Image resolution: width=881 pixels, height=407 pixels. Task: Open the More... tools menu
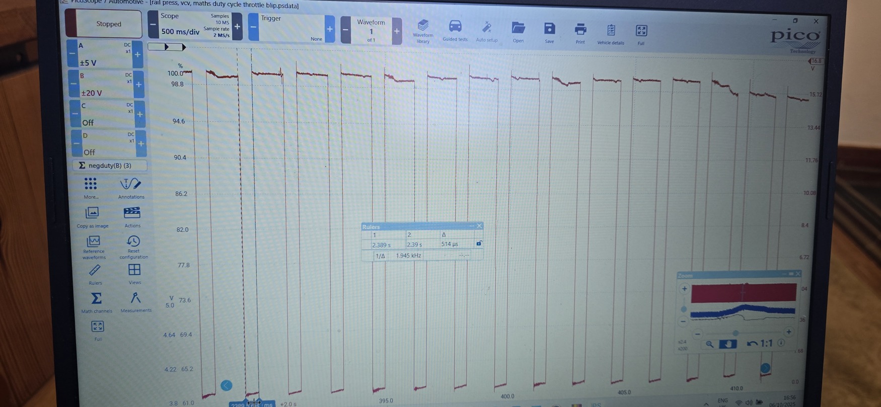click(91, 187)
